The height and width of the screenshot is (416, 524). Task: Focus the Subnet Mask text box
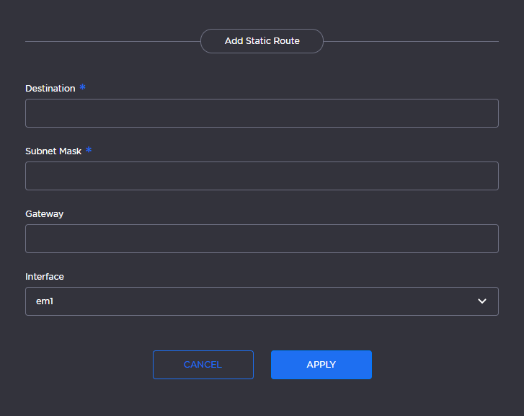click(262, 176)
